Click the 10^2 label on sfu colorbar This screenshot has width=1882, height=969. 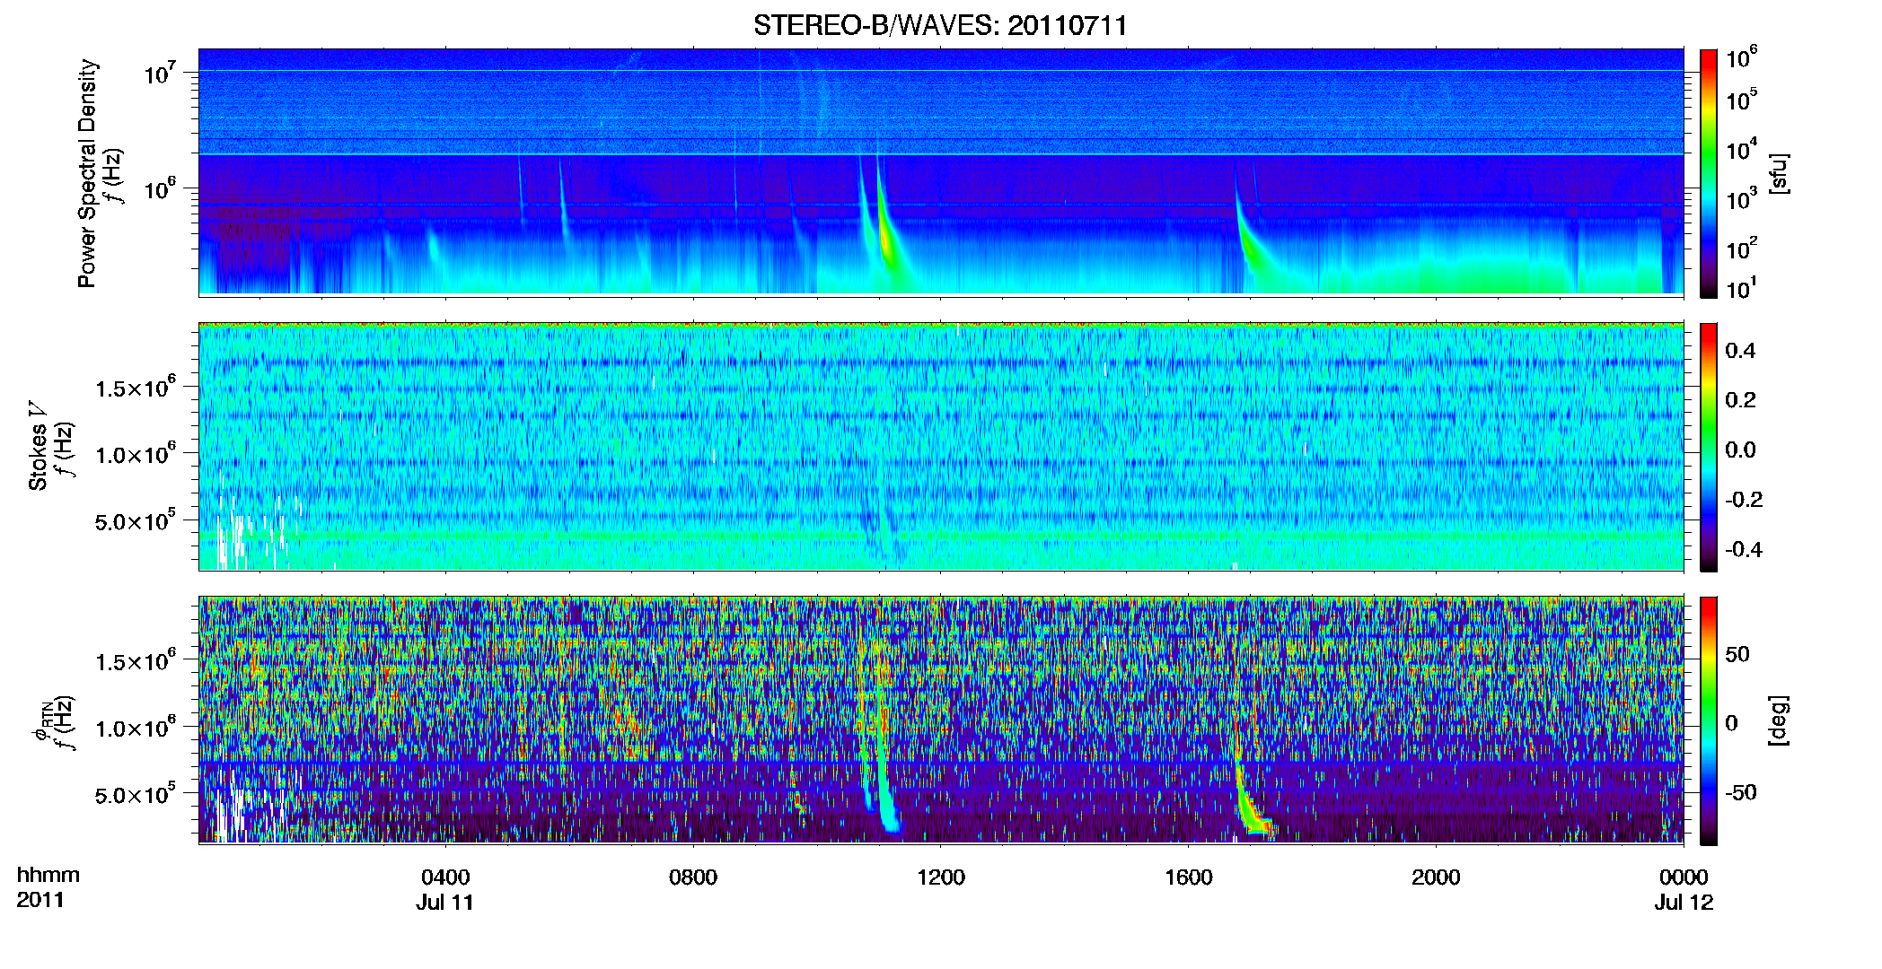(1742, 249)
